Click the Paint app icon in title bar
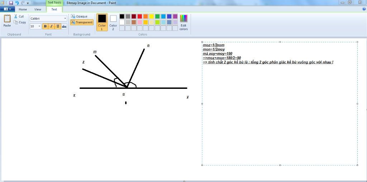This screenshot has width=367, height=182. pos(2,3)
